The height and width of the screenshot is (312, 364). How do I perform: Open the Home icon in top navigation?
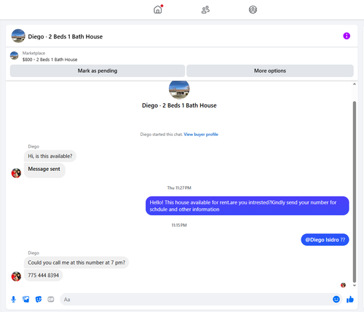(x=158, y=9)
